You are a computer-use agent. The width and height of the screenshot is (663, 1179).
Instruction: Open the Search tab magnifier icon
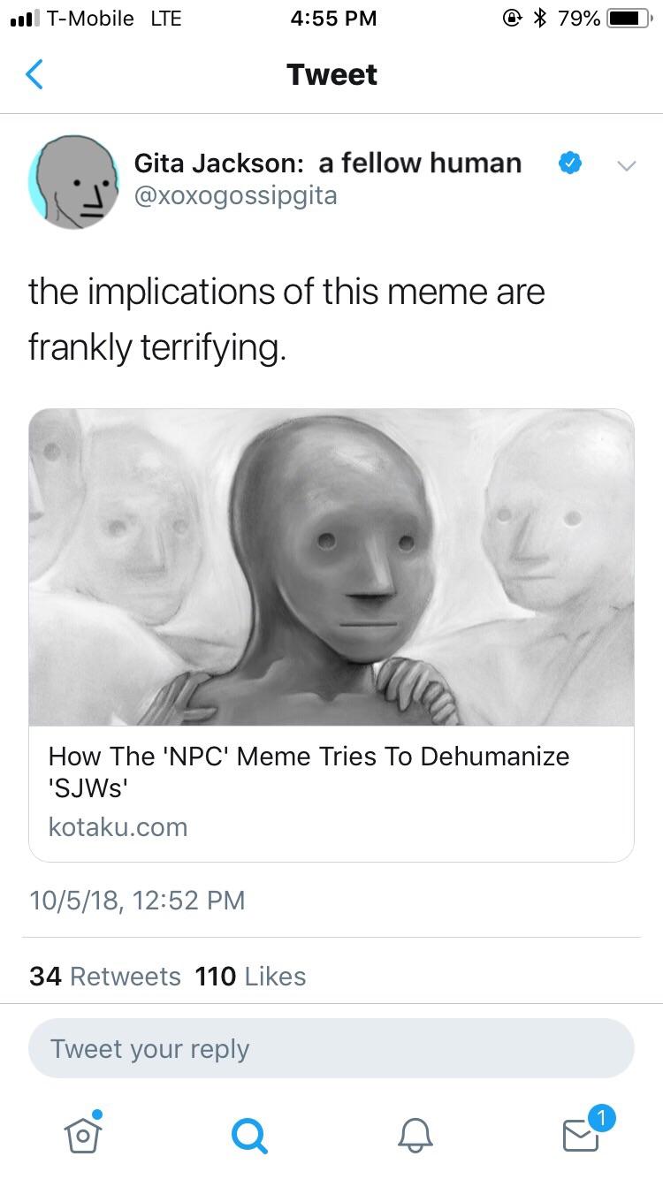(249, 1135)
